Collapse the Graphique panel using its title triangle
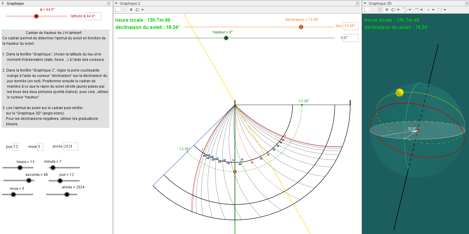This screenshot has width=469, height=234. pyautogui.click(x=3, y=3)
